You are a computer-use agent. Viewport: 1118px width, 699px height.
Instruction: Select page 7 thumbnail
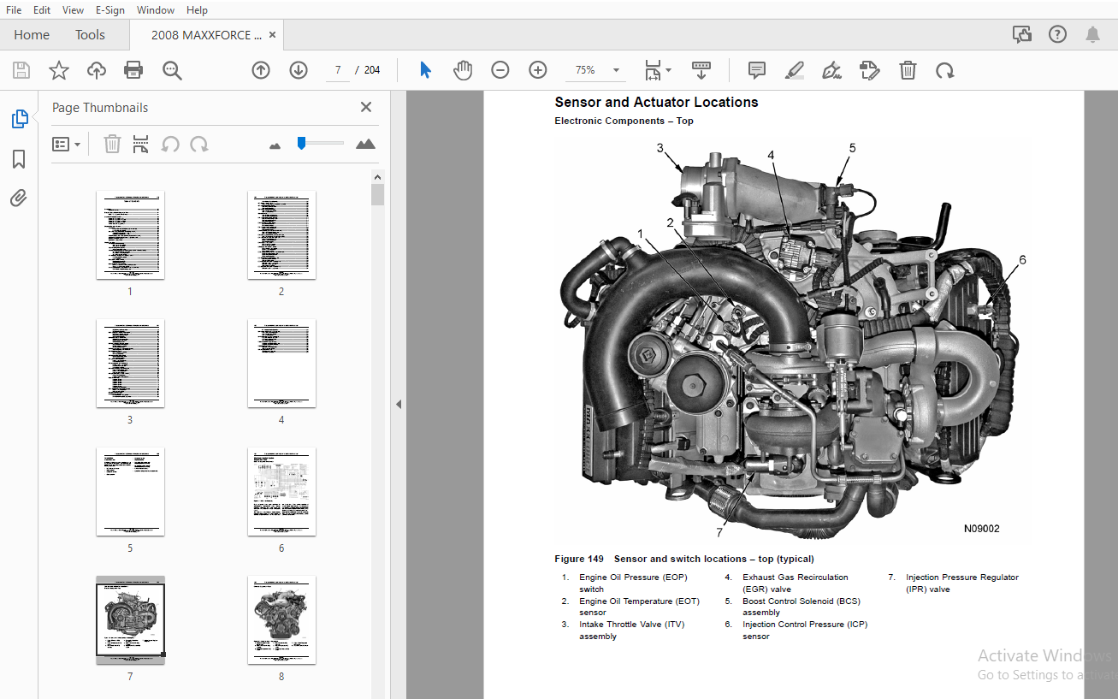130,620
